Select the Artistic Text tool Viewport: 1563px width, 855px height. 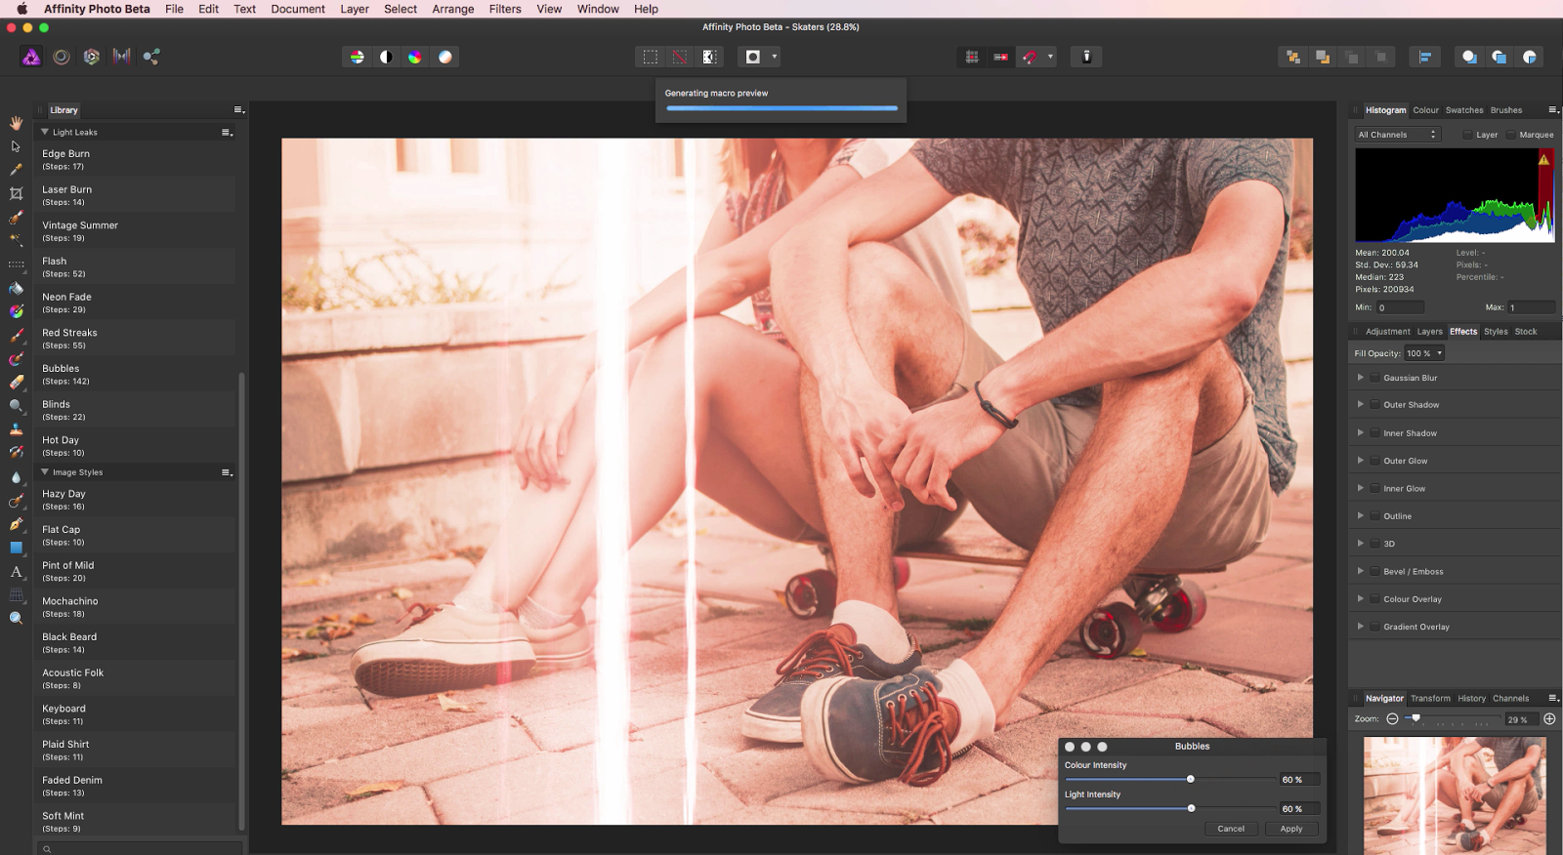coord(16,572)
